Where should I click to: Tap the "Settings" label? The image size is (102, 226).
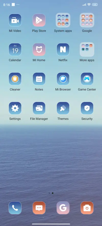pos(15,119)
